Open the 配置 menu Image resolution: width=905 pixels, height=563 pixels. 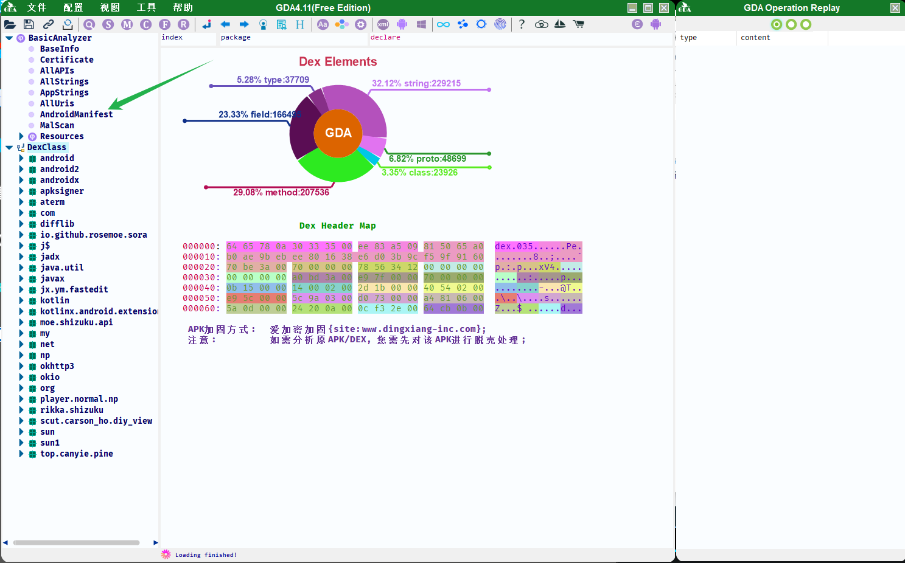[x=73, y=7]
